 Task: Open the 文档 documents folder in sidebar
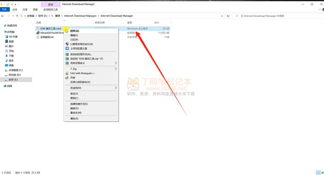pos(9,51)
